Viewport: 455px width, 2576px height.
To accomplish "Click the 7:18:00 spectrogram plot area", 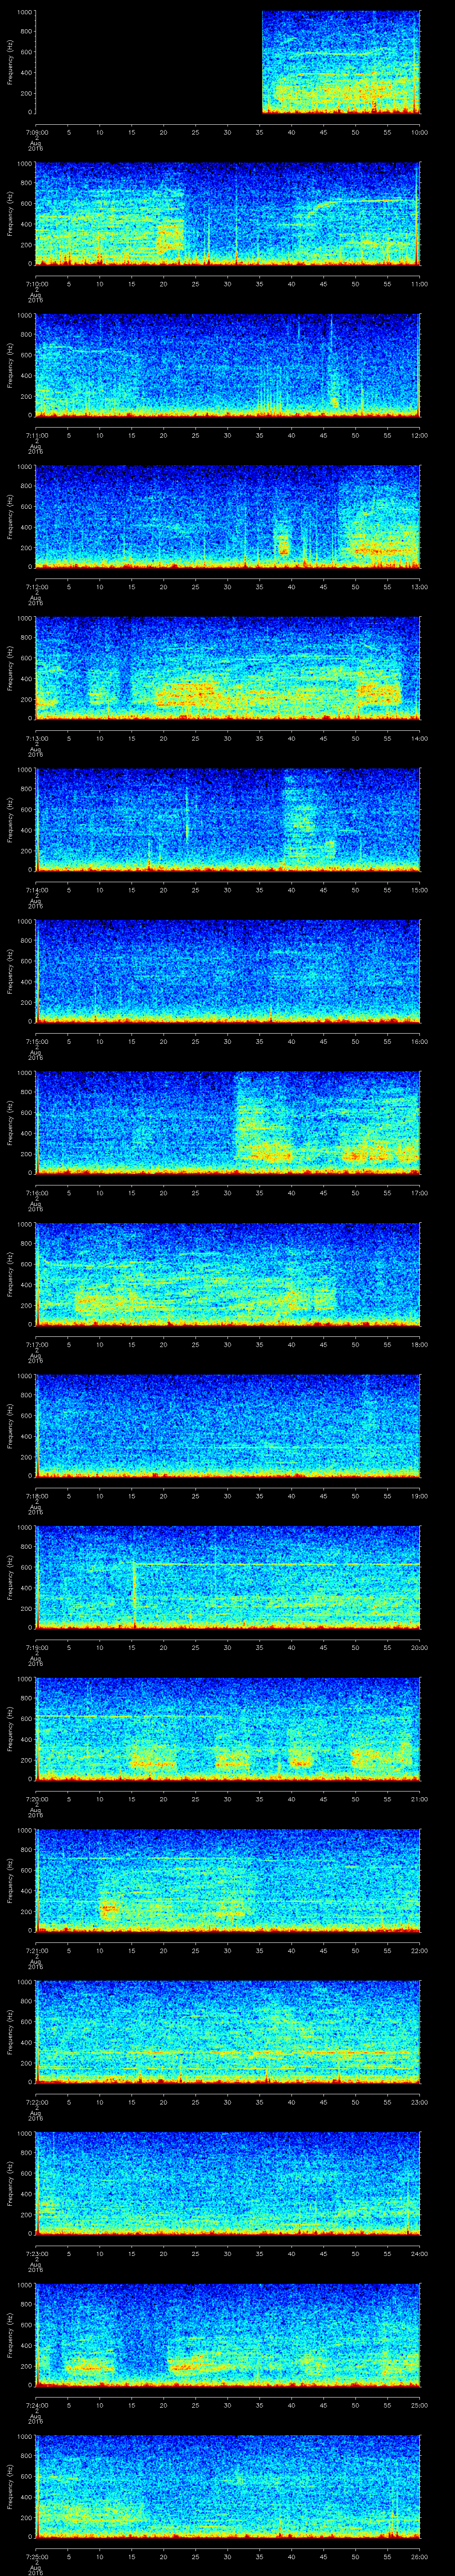I will 228,1425.
